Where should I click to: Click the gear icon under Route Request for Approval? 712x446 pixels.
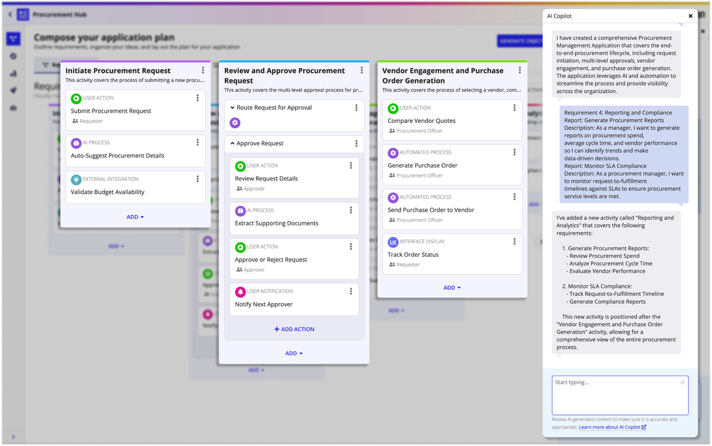click(235, 123)
